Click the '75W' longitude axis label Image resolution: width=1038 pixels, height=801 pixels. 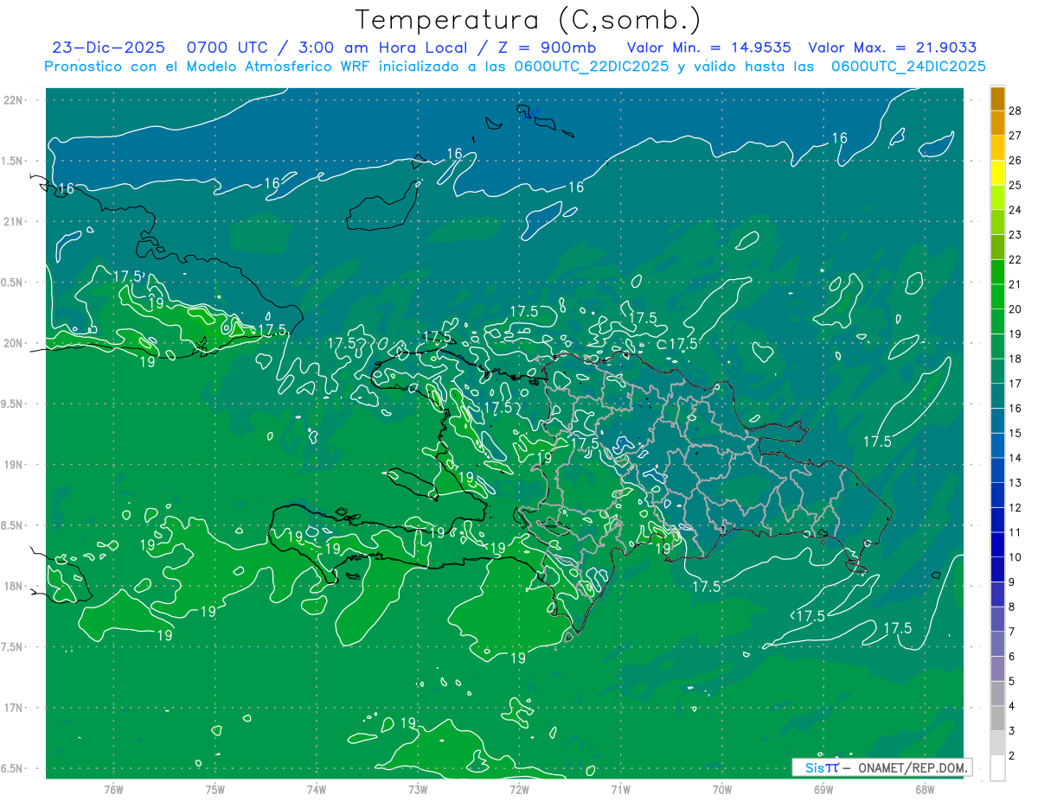pyautogui.click(x=215, y=790)
